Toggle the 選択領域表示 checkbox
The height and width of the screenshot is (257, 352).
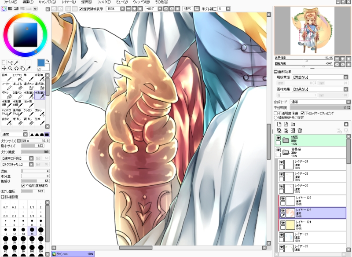click(x=81, y=9)
